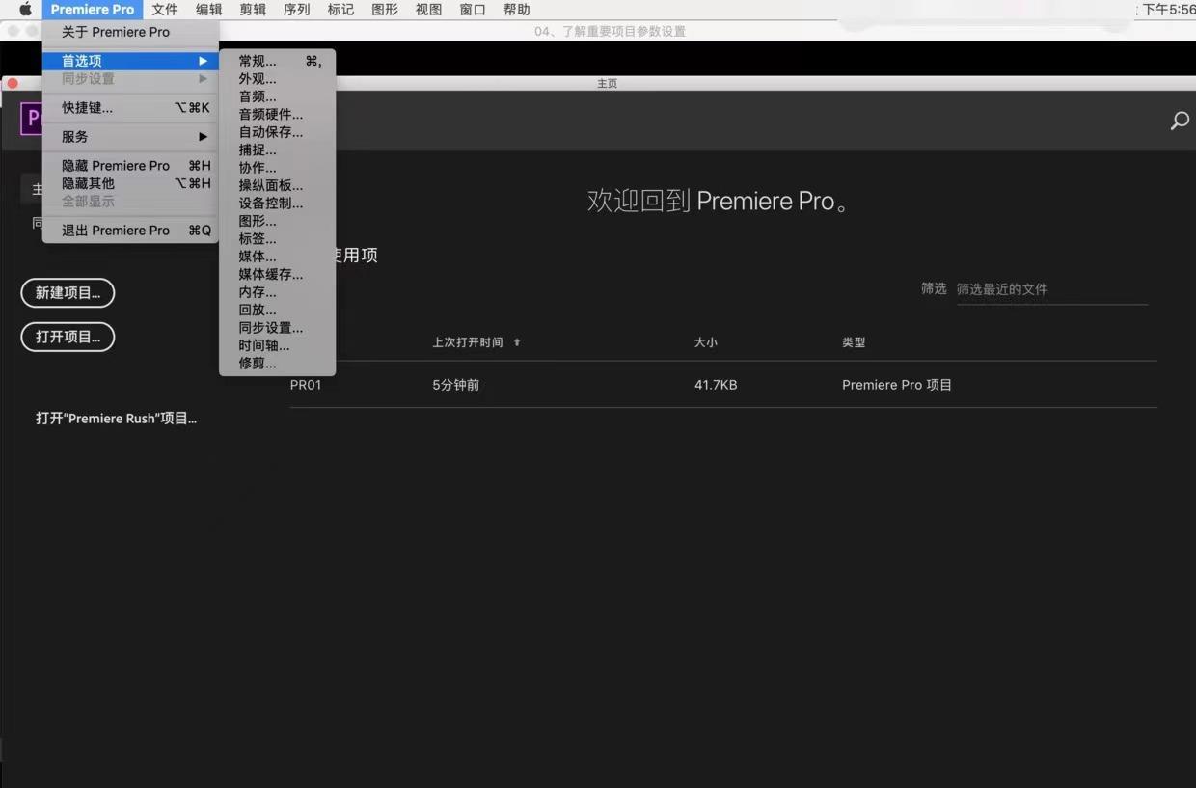Image resolution: width=1196 pixels, height=788 pixels.
Task: Open the 窗口 menu
Action: (x=473, y=10)
